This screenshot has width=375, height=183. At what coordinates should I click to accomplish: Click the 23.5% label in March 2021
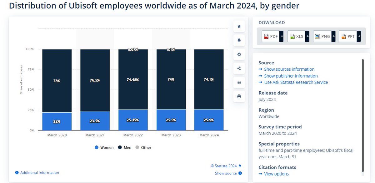[95, 121]
